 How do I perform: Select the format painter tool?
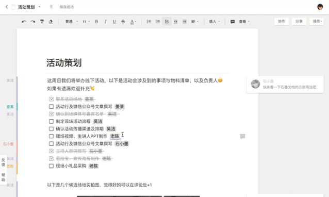(x=42, y=22)
